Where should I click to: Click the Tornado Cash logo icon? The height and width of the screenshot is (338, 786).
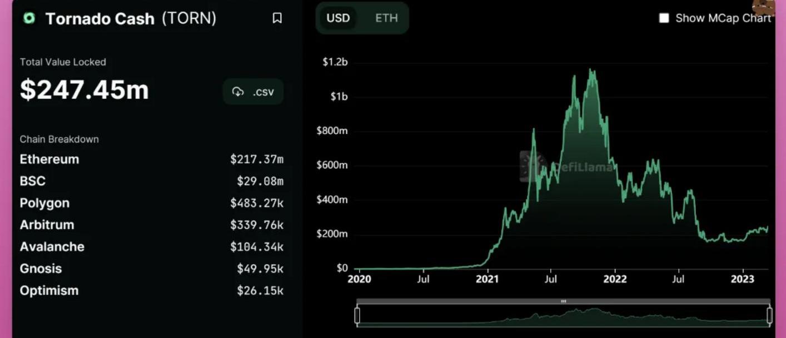(29, 18)
